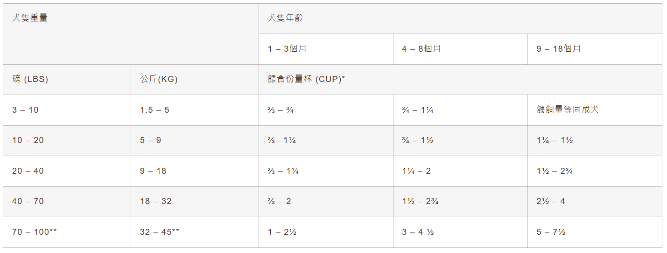Select the 9 – 18 kilogram cell

(153, 171)
